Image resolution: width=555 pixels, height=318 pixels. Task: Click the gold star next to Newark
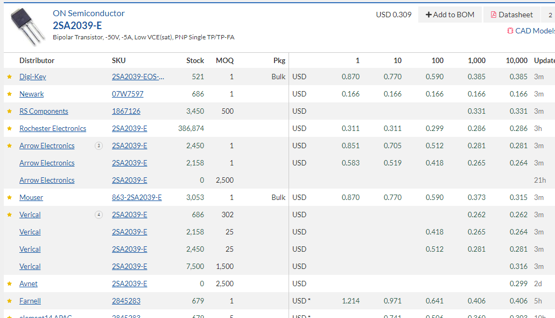[x=10, y=94]
